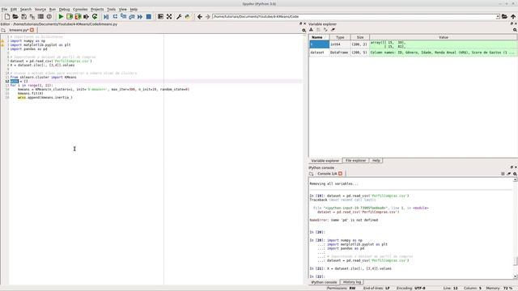The image size is (518, 291).
Task: Switch to the File explorer tab
Action: 356,160
